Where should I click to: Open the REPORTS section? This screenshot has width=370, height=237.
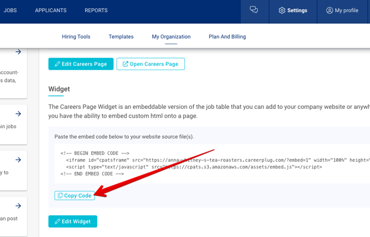pyautogui.click(x=96, y=10)
